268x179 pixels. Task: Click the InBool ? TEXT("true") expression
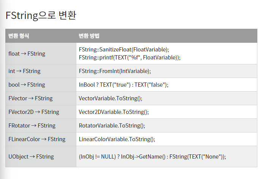pos(124,85)
